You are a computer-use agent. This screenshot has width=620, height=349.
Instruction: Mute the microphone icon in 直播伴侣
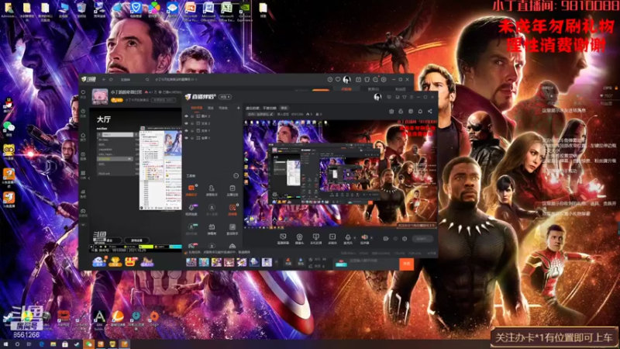(347, 238)
